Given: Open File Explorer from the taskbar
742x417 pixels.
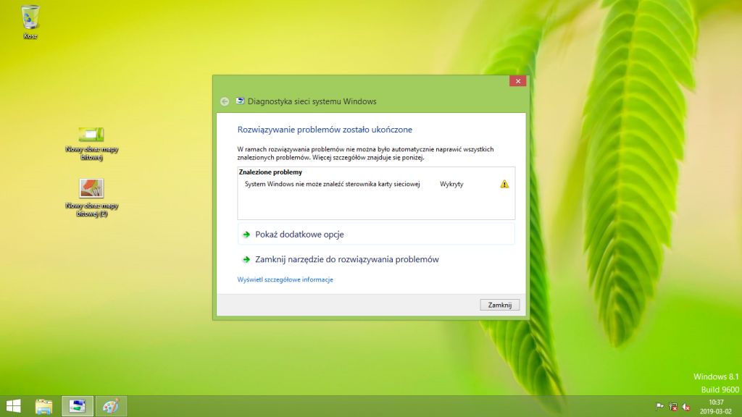Looking at the screenshot, I should (44, 406).
